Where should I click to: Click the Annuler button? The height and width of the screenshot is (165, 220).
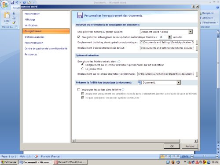(190, 146)
